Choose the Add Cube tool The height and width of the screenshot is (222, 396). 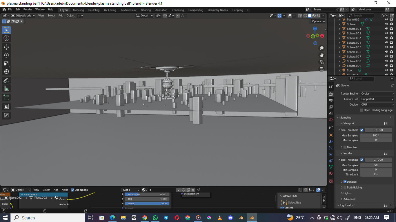coord(6,97)
